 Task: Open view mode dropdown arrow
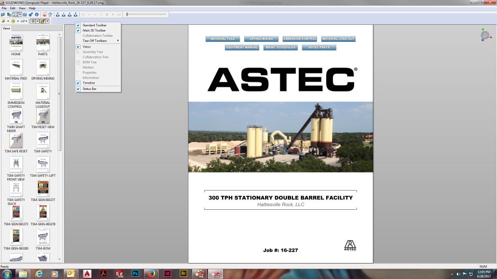pos(20,14)
